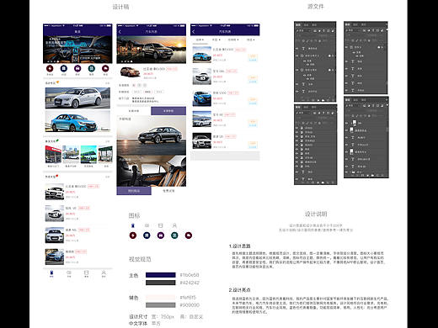Tap orange button on first car list row
This screenshot has height=328, width=438.
point(253,56)
